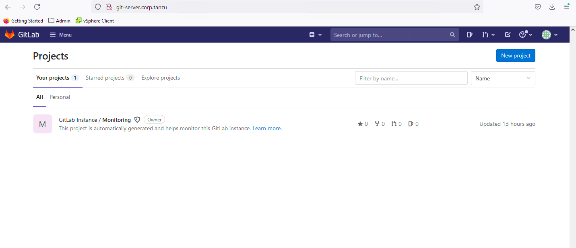
Task: Click the address bar URL git-server.corp.tanzu
Action: [141, 7]
